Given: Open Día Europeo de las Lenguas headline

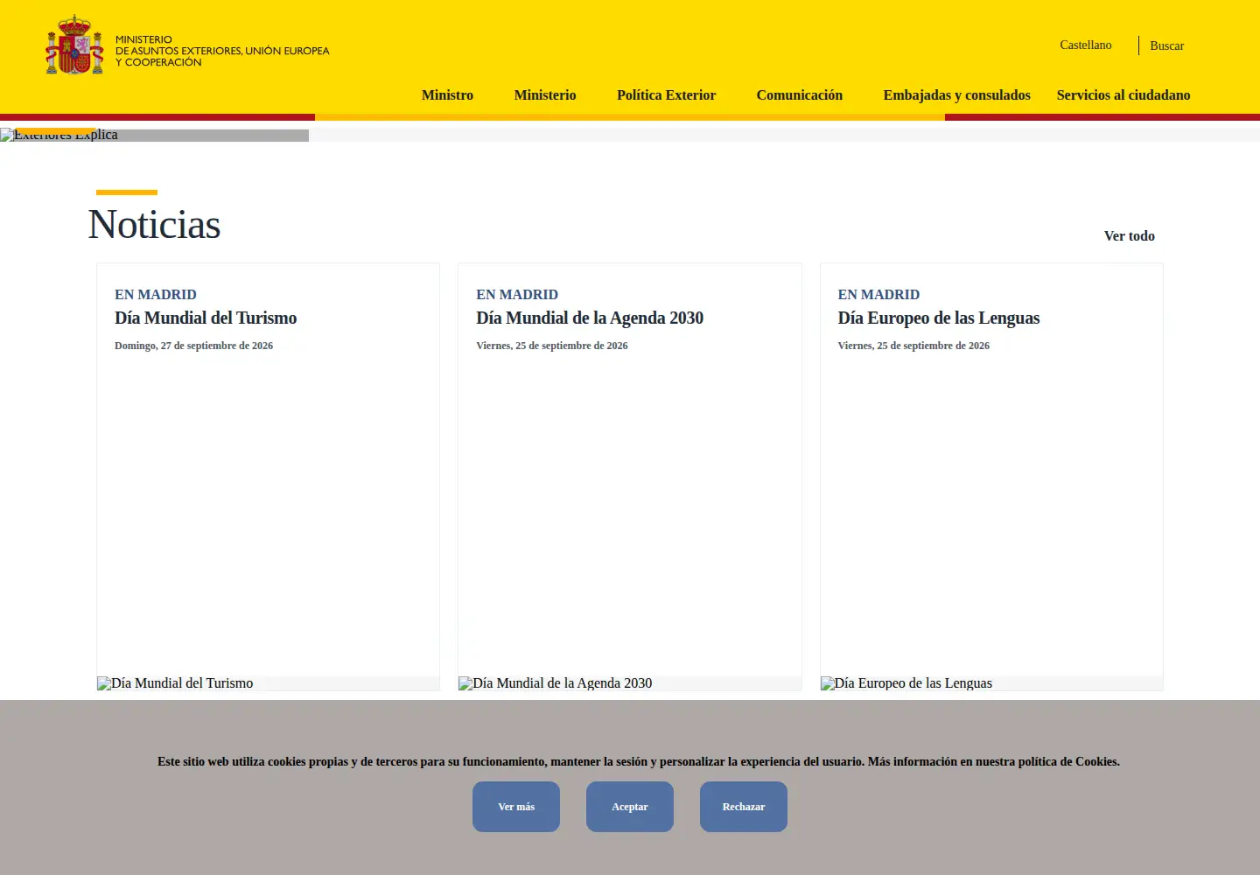Looking at the screenshot, I should [x=939, y=318].
